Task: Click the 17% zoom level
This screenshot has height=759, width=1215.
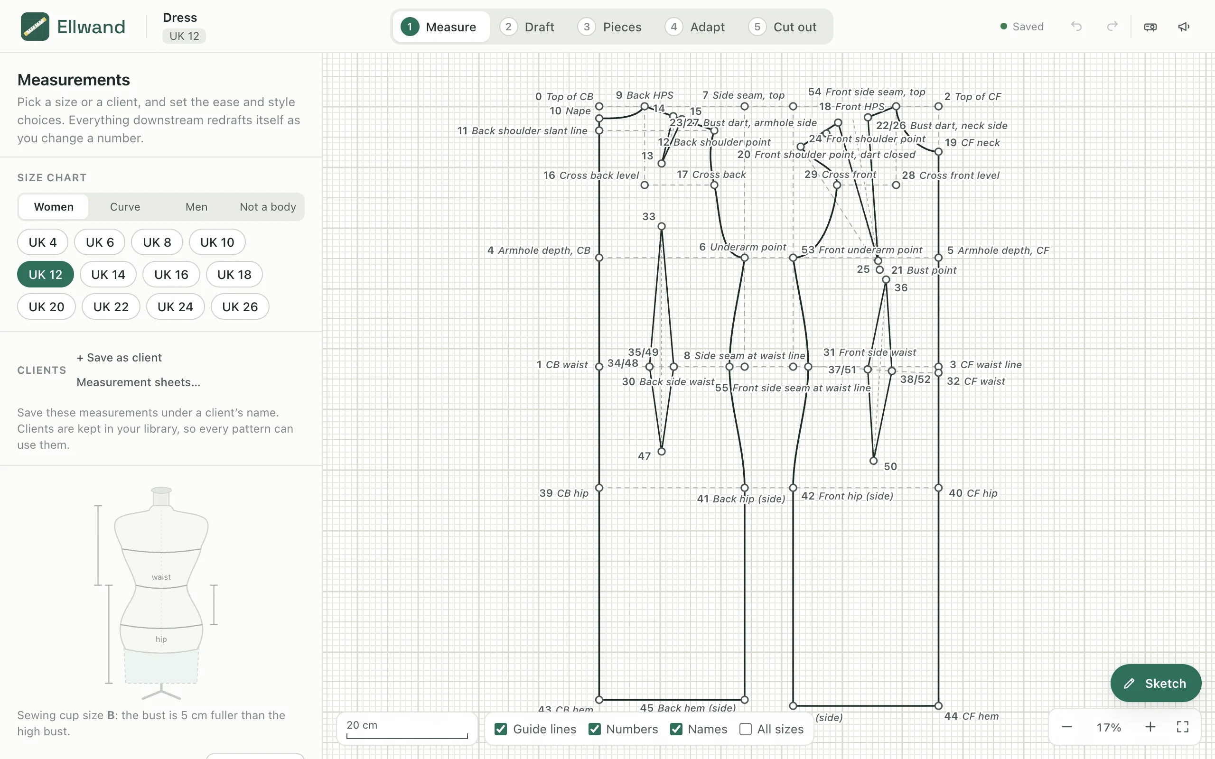Action: coord(1109,727)
